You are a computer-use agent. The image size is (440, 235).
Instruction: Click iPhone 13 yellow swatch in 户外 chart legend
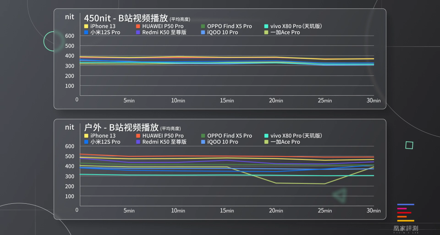pyautogui.click(x=86, y=136)
